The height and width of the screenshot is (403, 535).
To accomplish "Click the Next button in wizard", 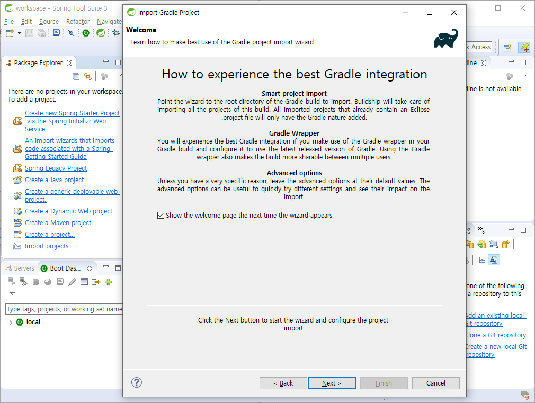I will point(332,383).
